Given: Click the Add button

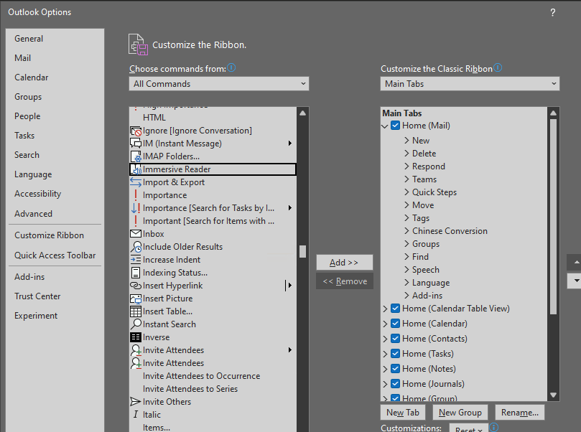Looking at the screenshot, I should coord(345,263).
